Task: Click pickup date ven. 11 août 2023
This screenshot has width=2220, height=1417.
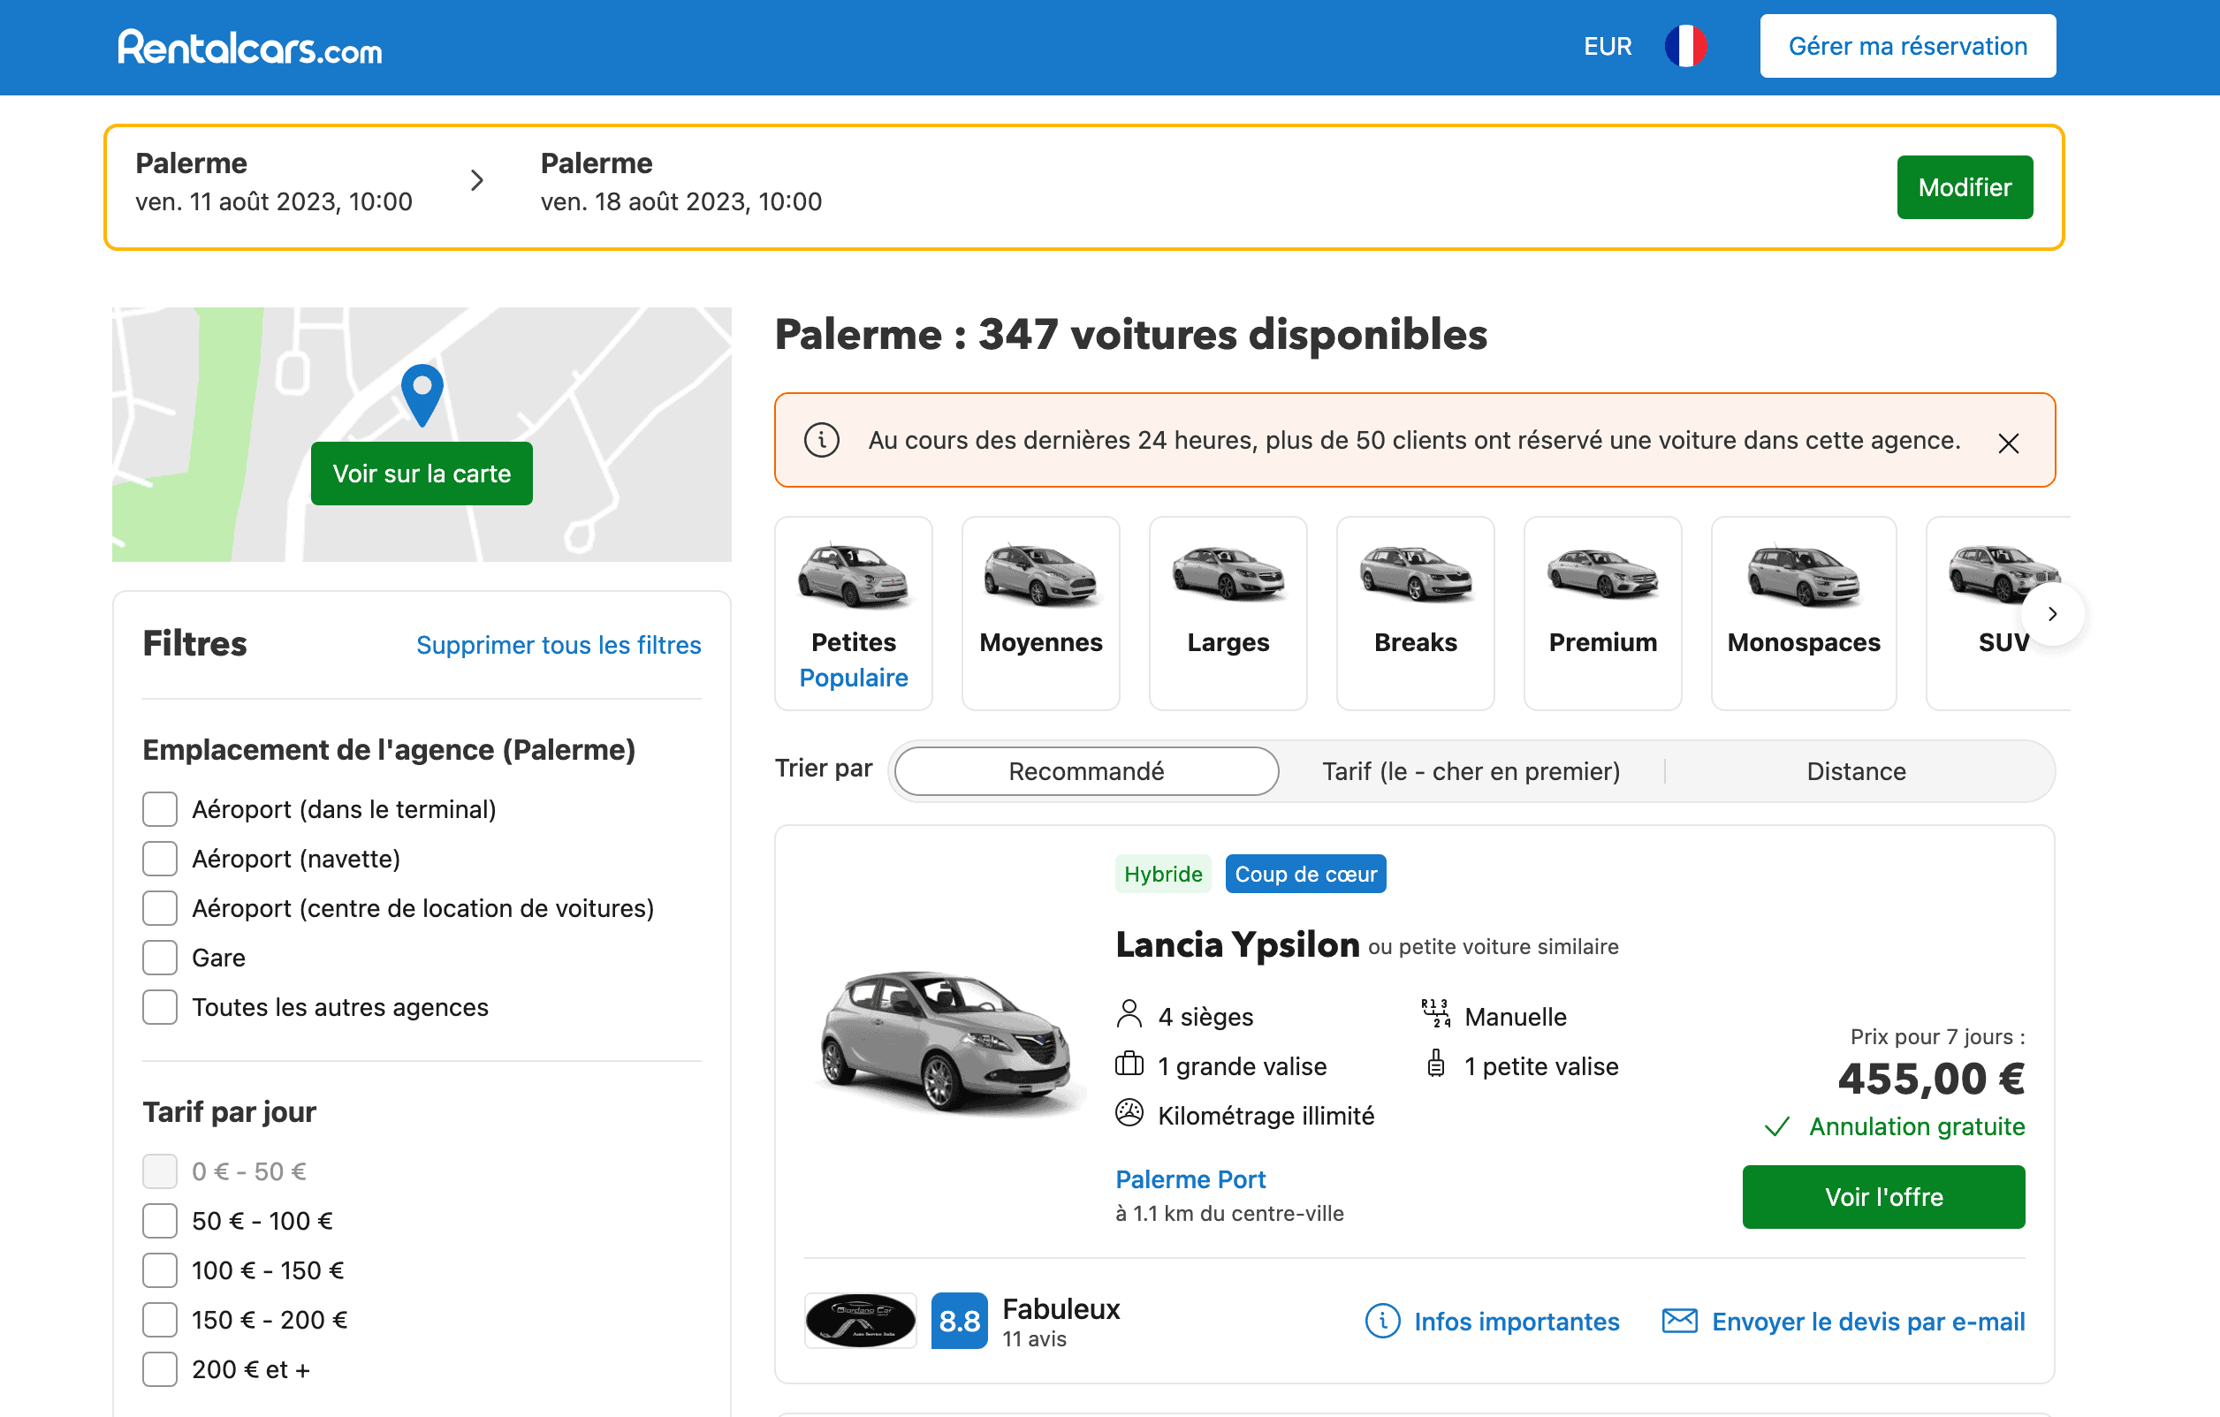Action: [x=274, y=201]
